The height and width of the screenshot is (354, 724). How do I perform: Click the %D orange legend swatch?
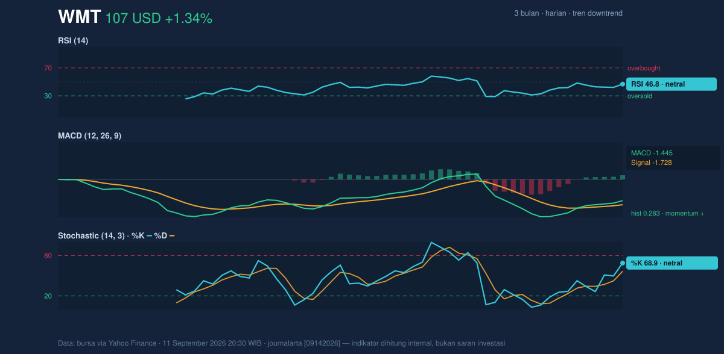point(172,236)
